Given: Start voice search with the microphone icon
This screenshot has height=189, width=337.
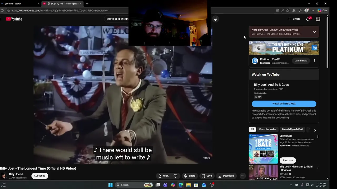Looking at the screenshot, I should tap(215, 19).
